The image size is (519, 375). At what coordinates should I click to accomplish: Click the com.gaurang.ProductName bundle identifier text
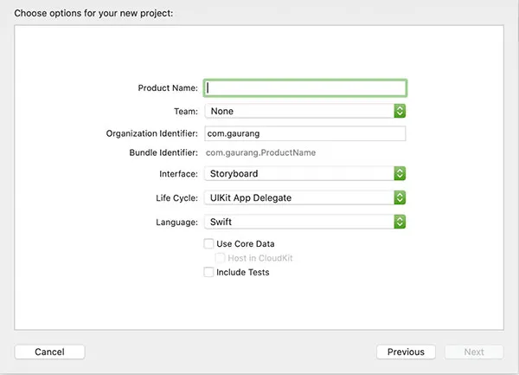tap(260, 152)
